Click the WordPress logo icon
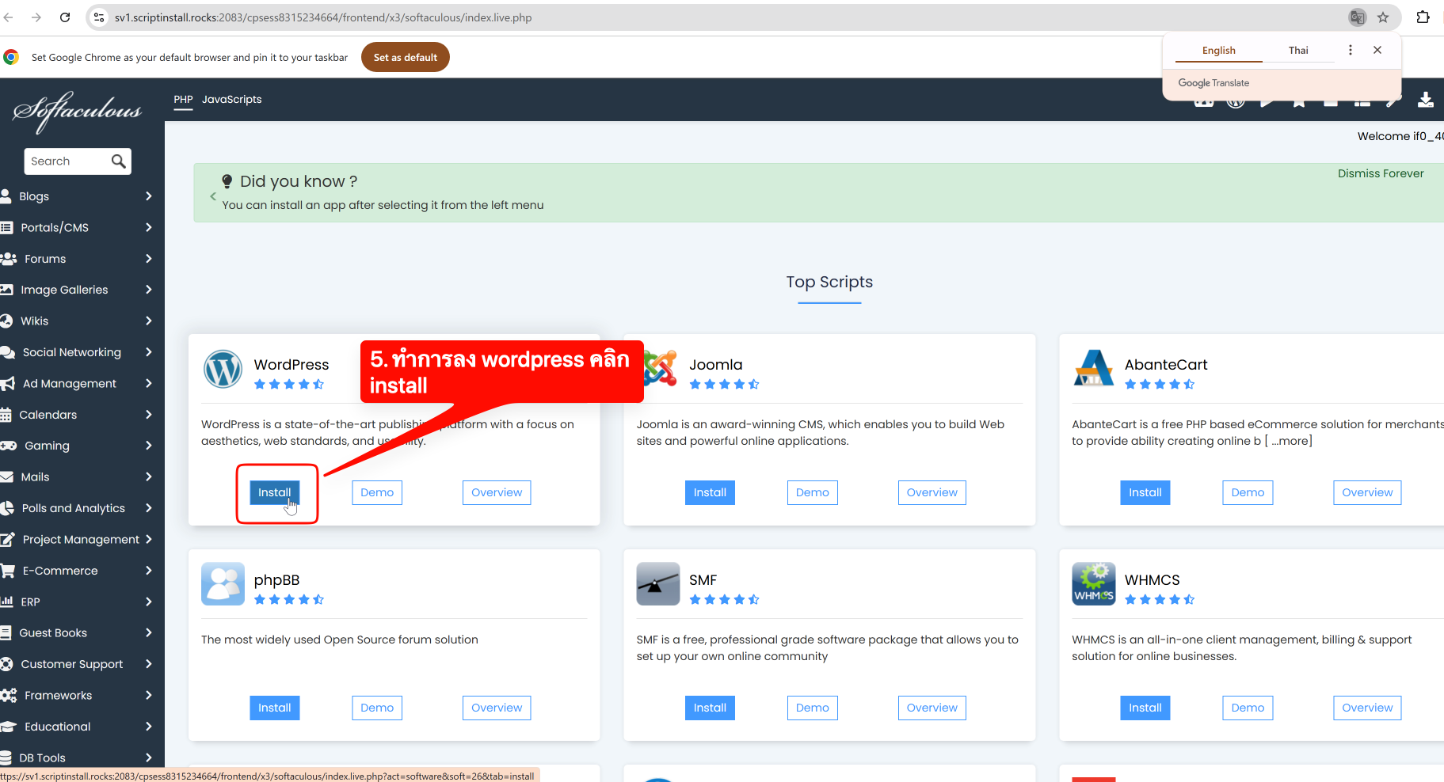Viewport: 1444px width, 782px height. tap(223, 369)
